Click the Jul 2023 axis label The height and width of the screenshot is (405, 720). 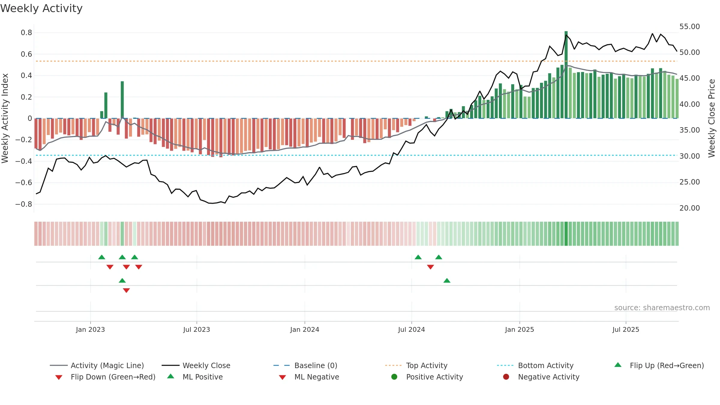(x=196, y=329)
